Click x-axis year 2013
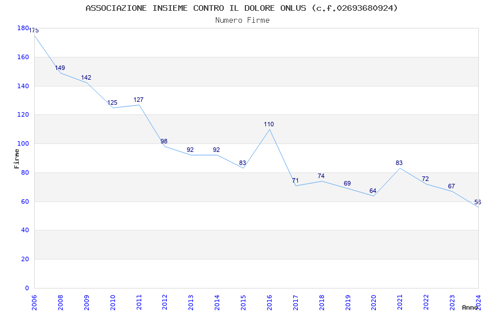Screen dimensions: 484x313 pos(191,303)
